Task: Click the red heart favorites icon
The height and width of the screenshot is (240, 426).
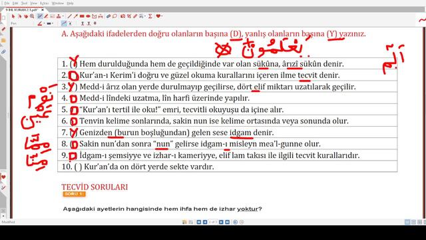Action: tap(158, 16)
